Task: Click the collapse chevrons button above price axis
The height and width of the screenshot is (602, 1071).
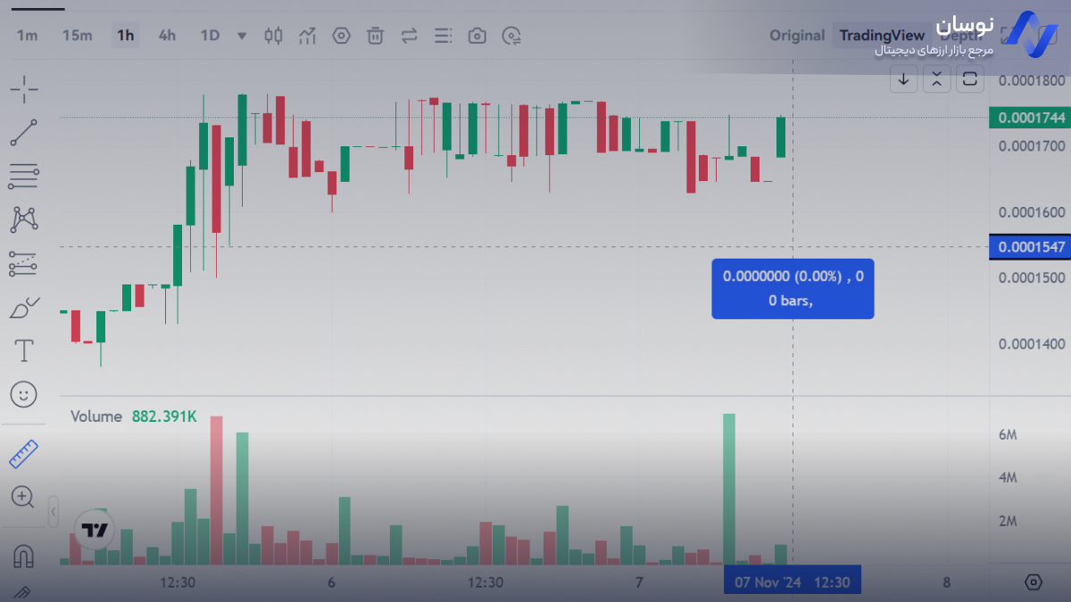Action: pyautogui.click(x=936, y=80)
